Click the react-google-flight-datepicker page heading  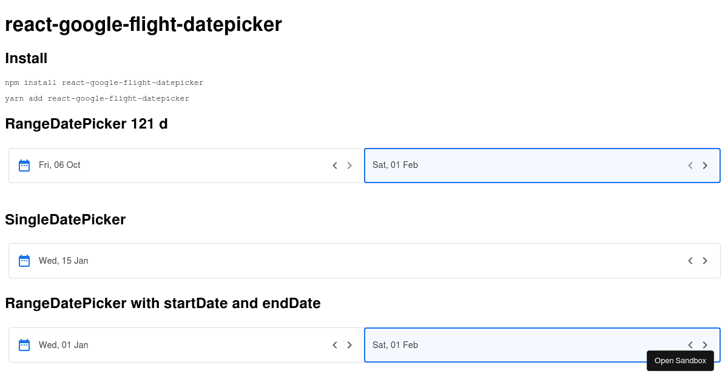click(143, 24)
